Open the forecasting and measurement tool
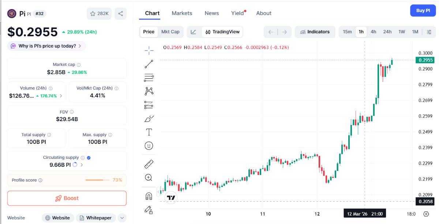The image size is (439, 224). (x=149, y=105)
